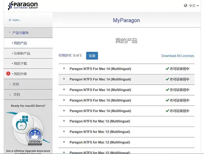The image size is (204, 154).
Task: Expand second NTFS For Mac 14 row
Action: coord(64,79)
